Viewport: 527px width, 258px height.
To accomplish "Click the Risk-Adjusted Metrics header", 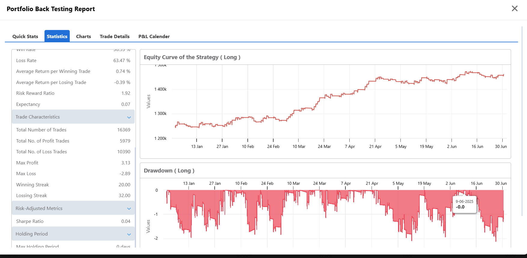I will point(73,208).
